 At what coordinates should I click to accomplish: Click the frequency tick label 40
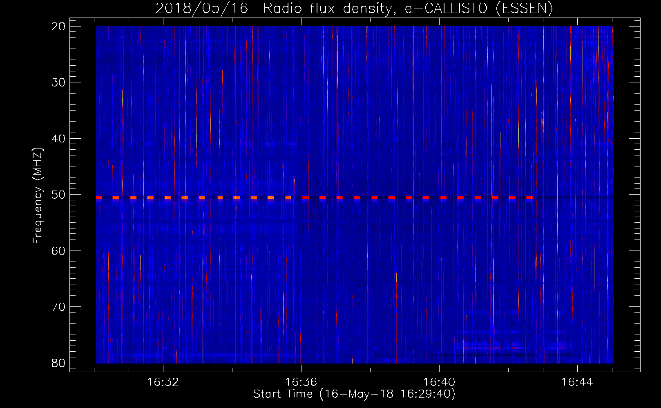coord(59,139)
